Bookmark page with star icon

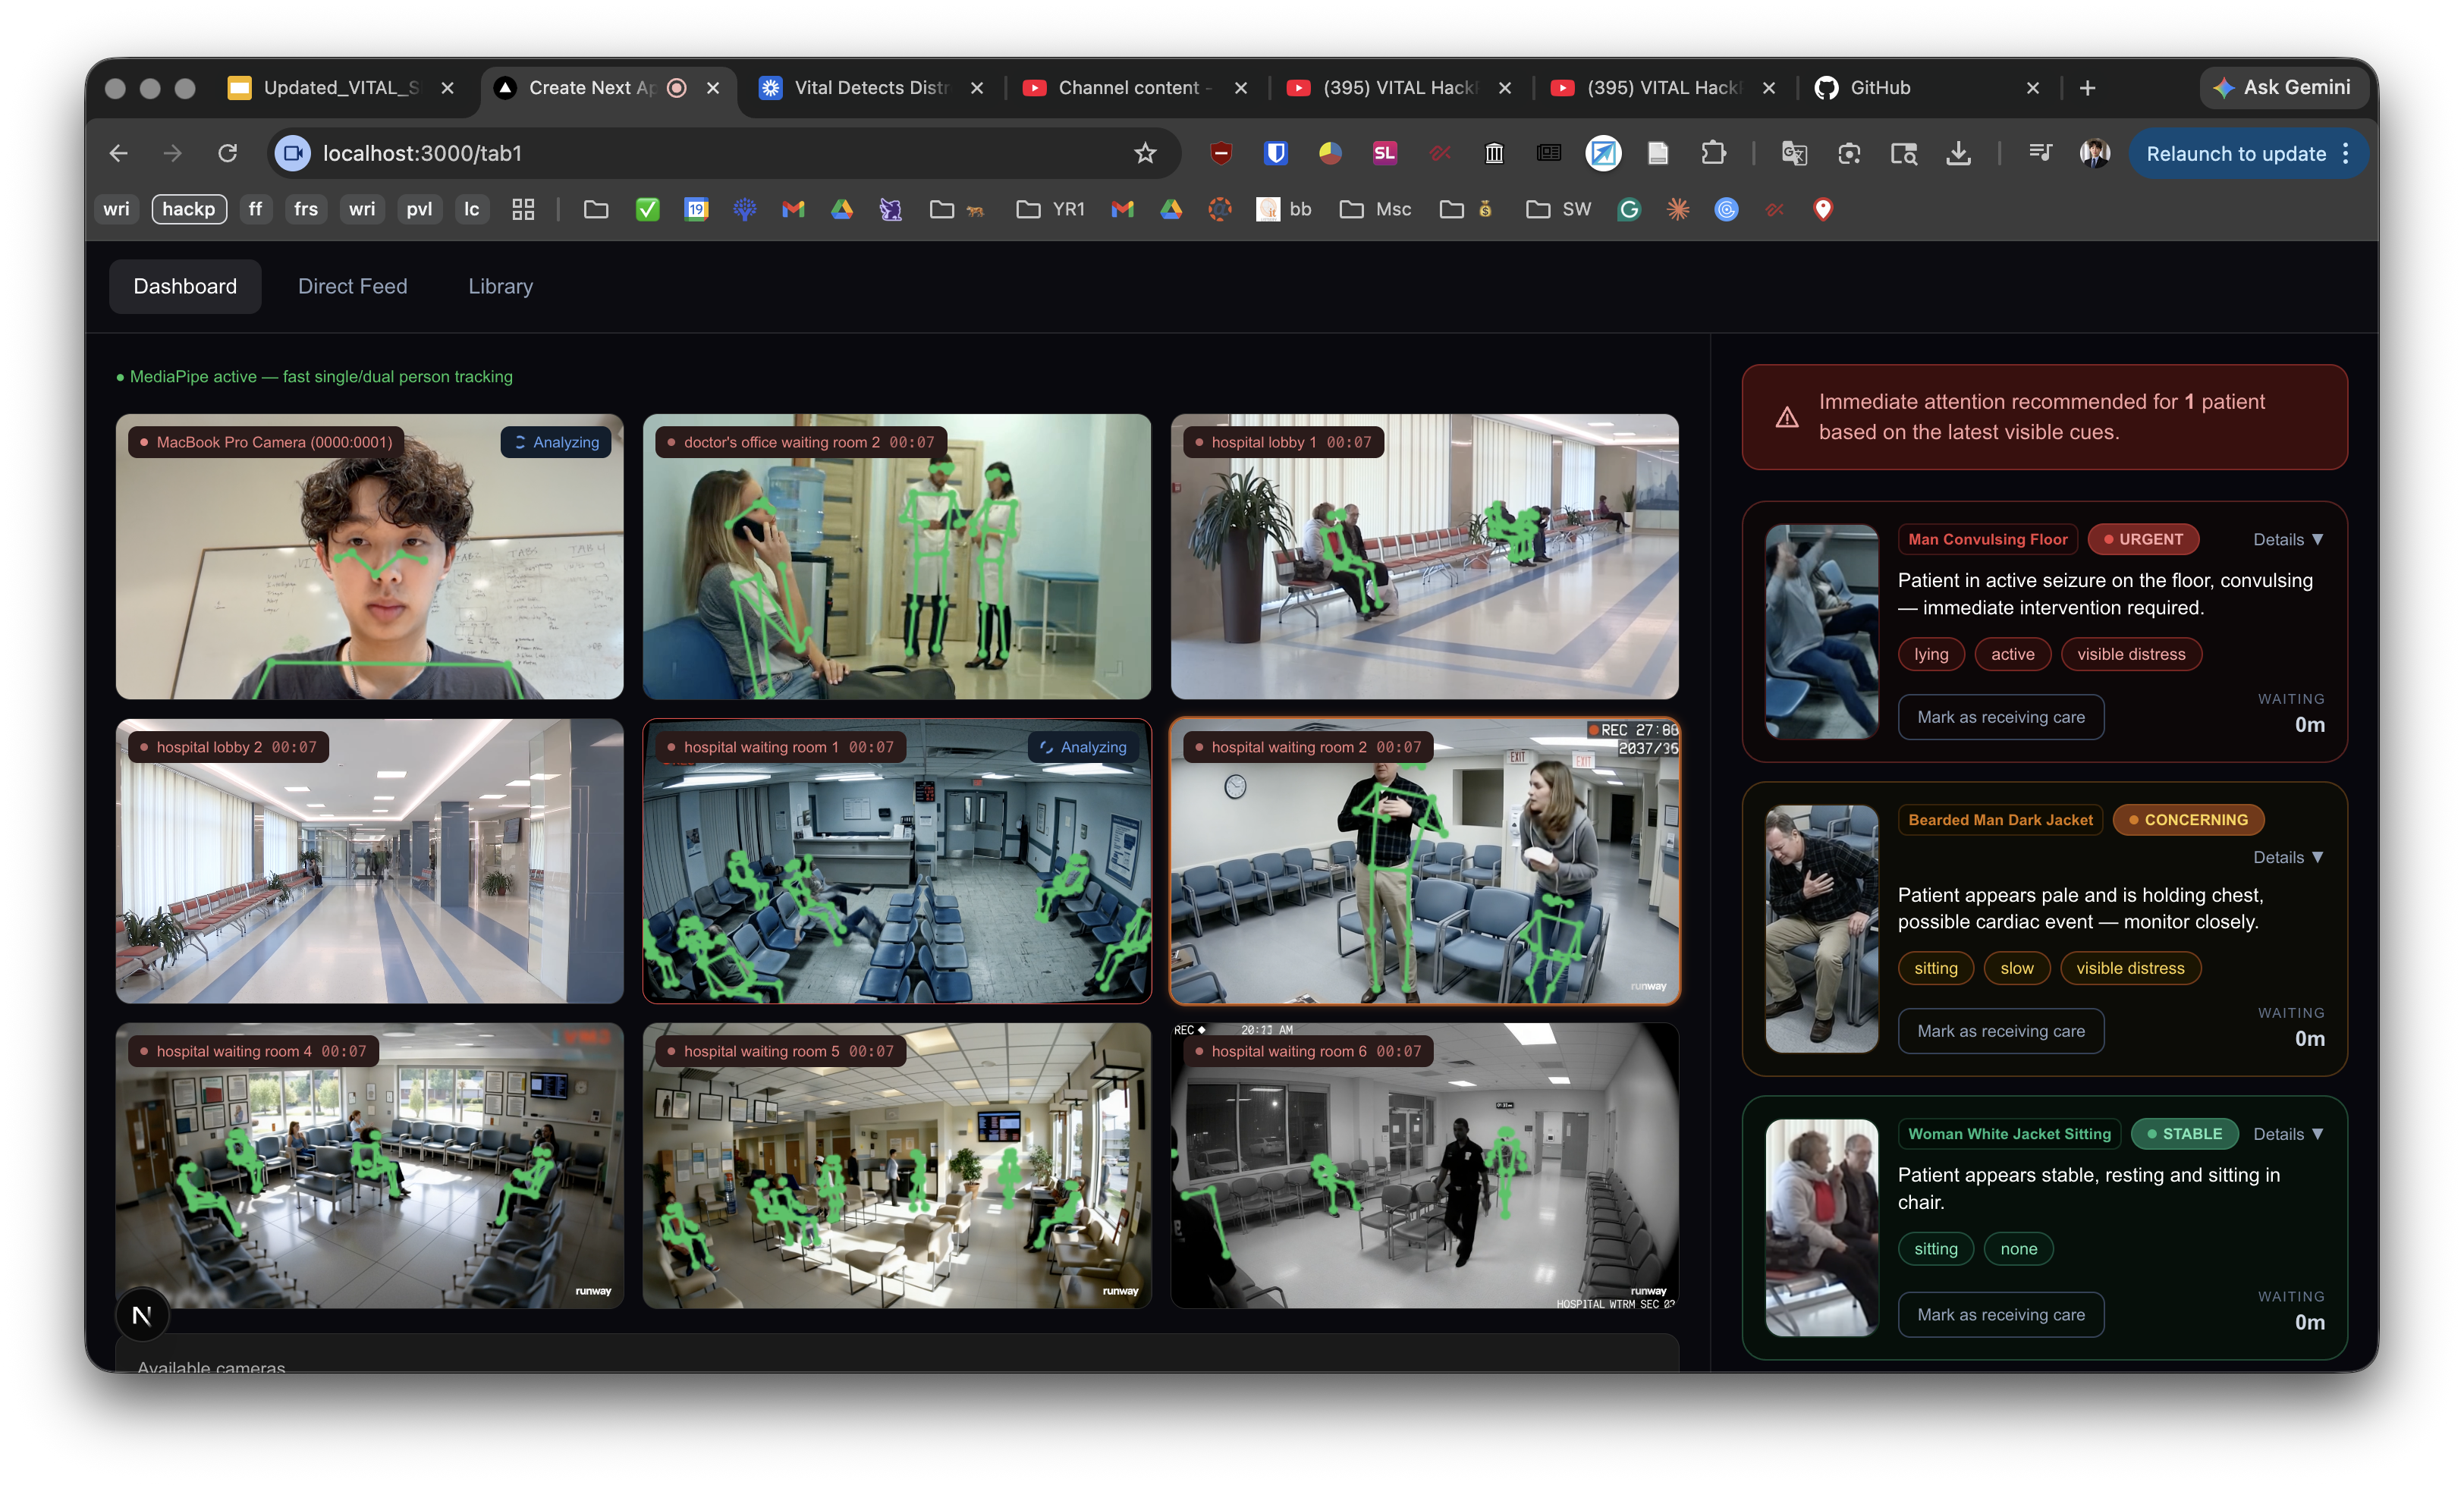[x=1145, y=153]
